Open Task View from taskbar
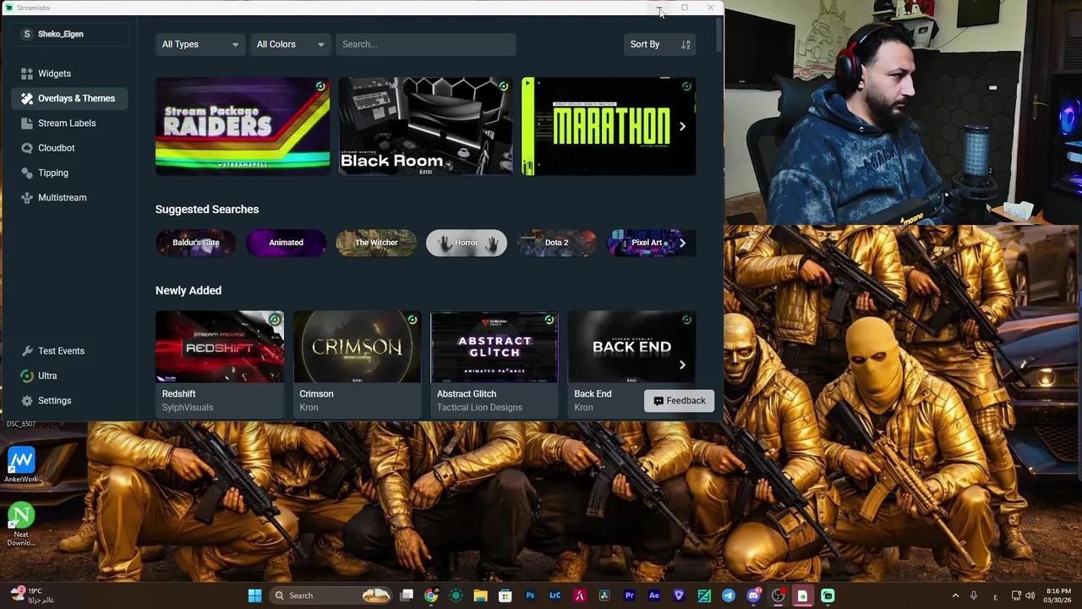 pyautogui.click(x=407, y=595)
